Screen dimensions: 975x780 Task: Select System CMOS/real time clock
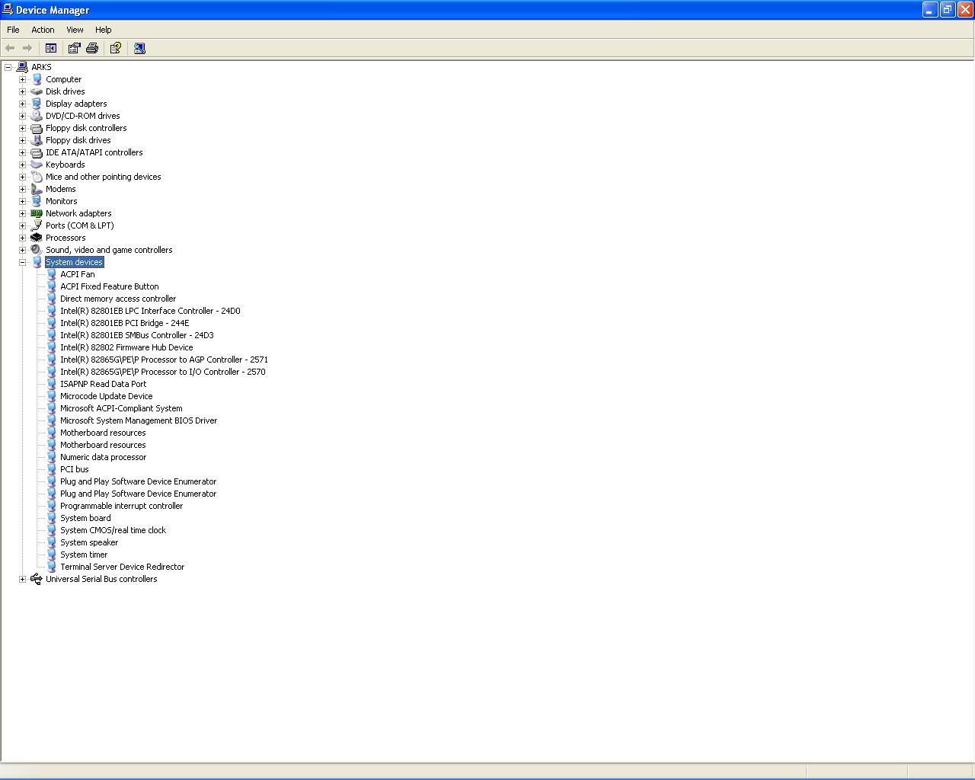(113, 530)
